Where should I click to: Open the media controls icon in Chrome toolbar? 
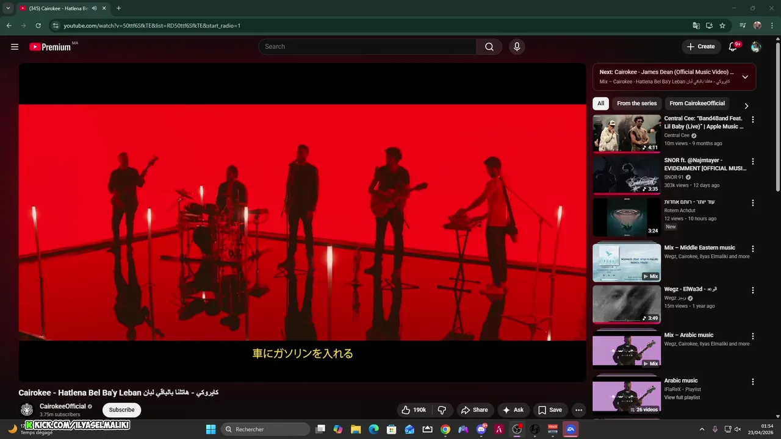click(x=743, y=26)
